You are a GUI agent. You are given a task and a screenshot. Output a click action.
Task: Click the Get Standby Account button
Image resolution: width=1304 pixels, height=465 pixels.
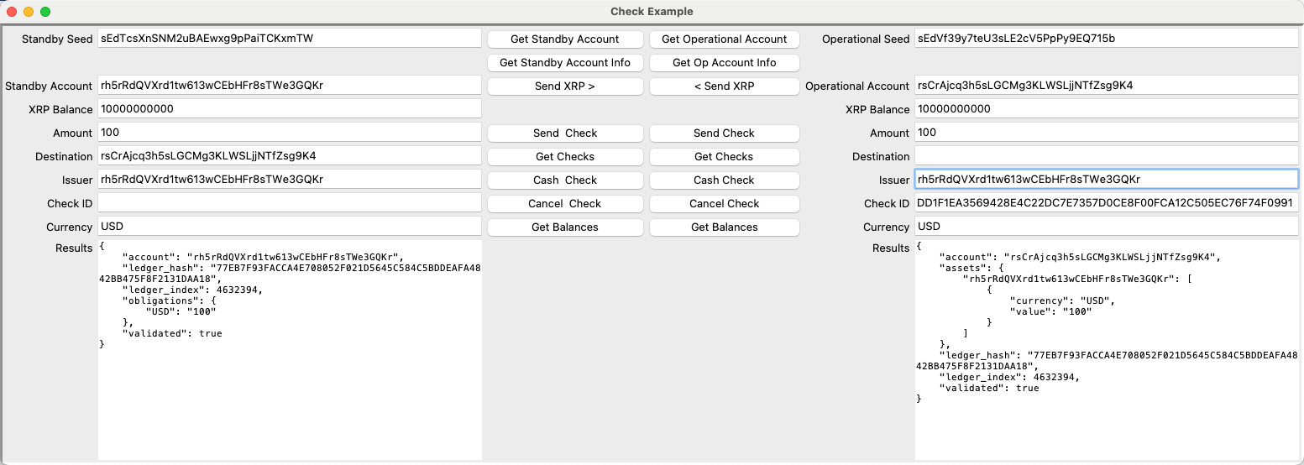tap(565, 39)
